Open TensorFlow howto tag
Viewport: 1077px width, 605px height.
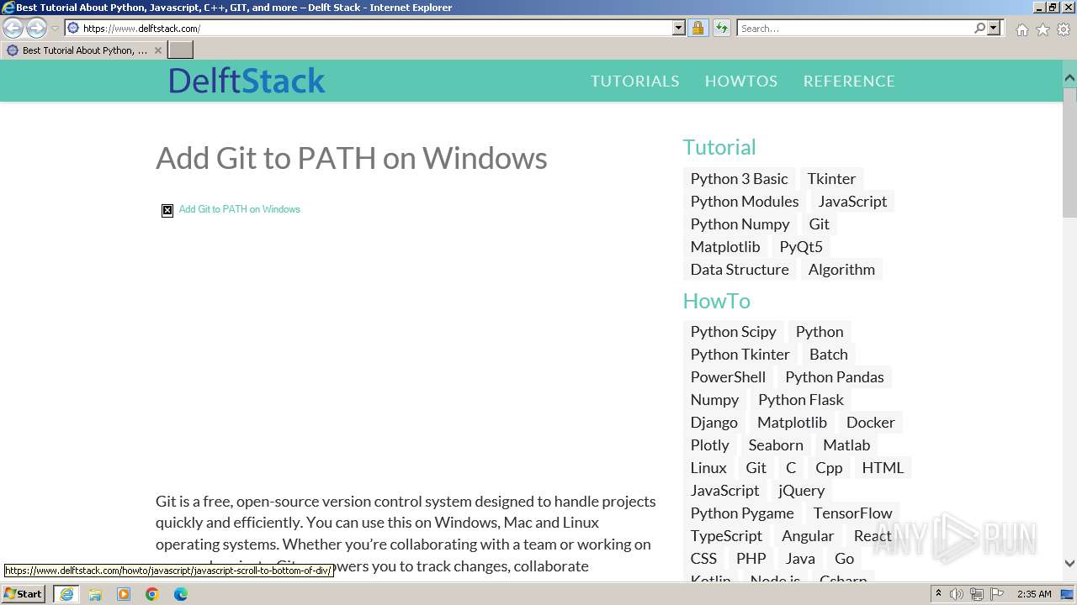click(852, 513)
